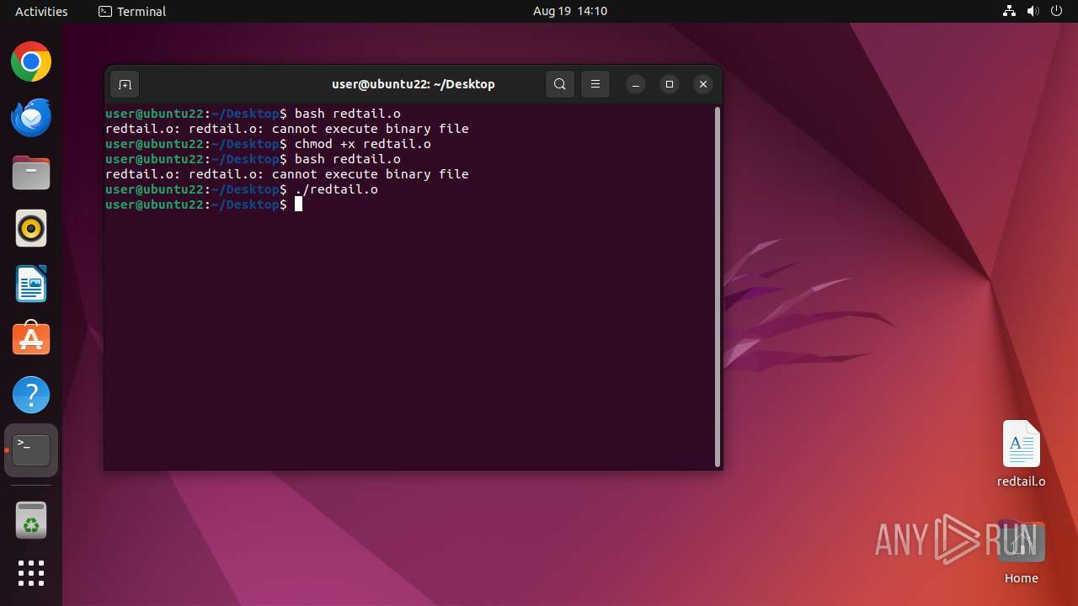The image size is (1078, 606).
Task: Click the terminal vertical scrollbar
Action: click(x=718, y=286)
